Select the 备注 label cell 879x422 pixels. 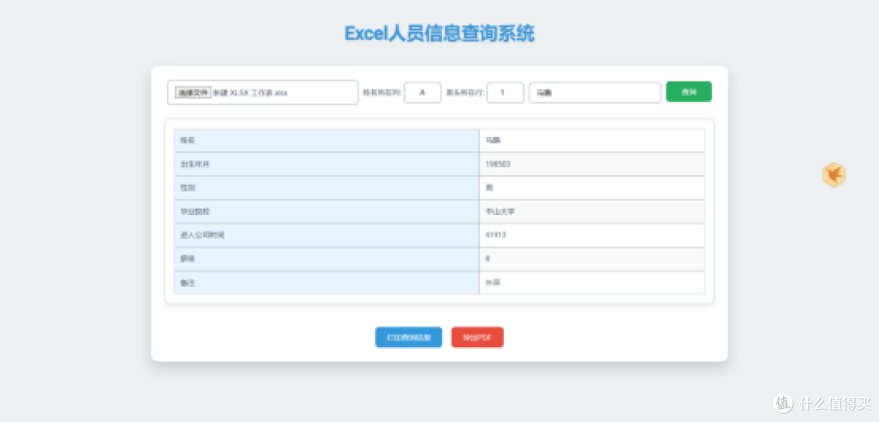tap(327, 282)
